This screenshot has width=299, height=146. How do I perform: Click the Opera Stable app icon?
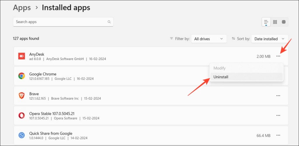pyautogui.click(x=22, y=115)
